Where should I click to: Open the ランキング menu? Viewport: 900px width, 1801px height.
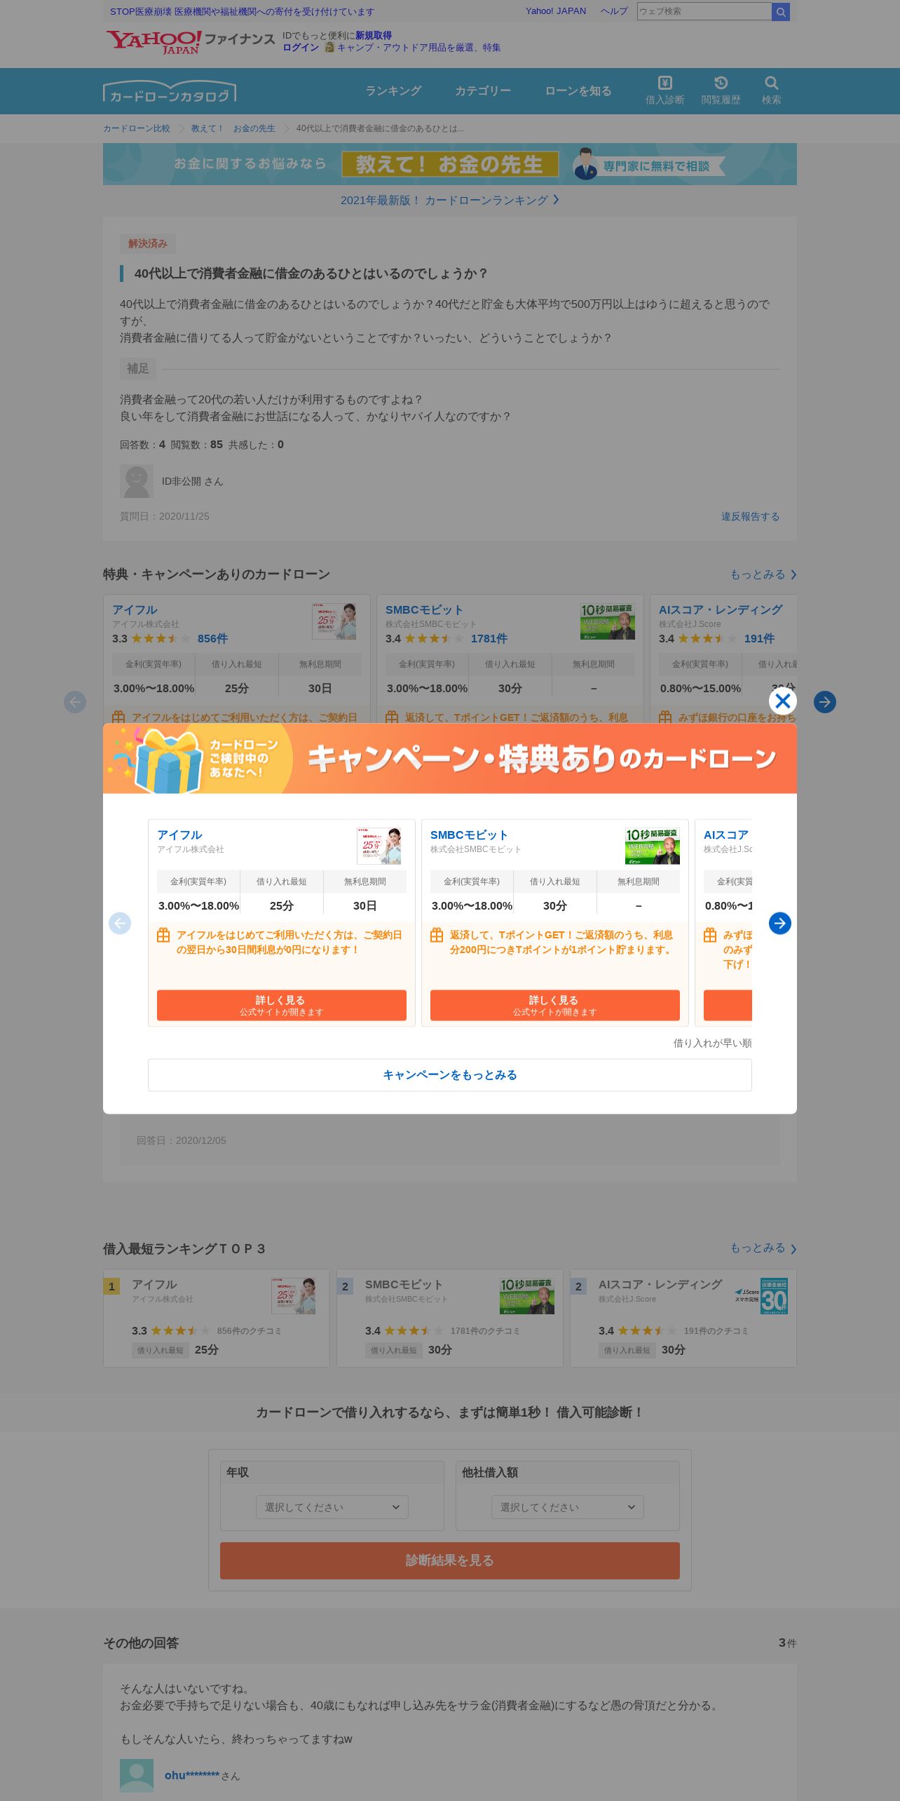coord(393,91)
